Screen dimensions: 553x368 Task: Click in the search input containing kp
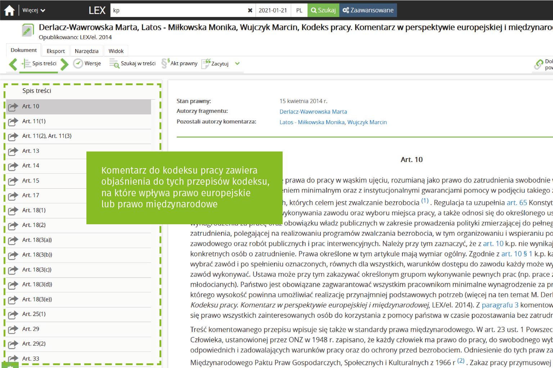coord(178,10)
